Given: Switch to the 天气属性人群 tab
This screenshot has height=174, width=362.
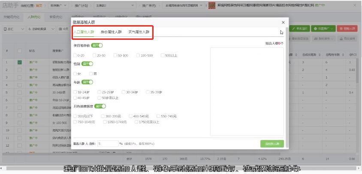Looking at the screenshot, I should click(x=139, y=32).
